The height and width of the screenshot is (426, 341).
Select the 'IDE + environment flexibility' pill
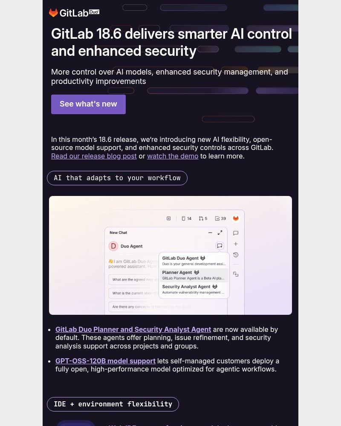click(x=113, y=404)
